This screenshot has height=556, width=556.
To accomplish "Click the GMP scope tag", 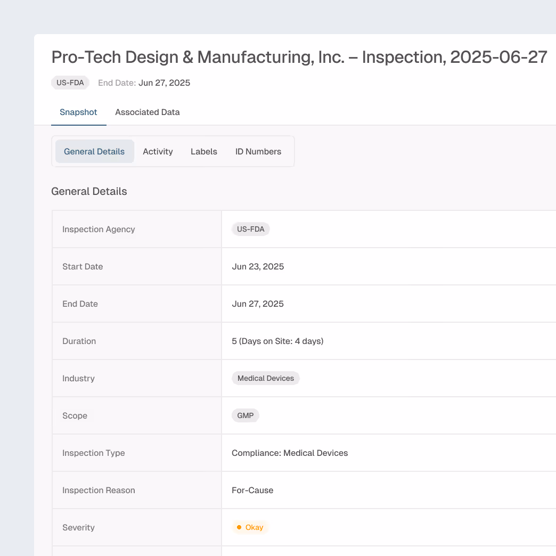I will pos(245,415).
